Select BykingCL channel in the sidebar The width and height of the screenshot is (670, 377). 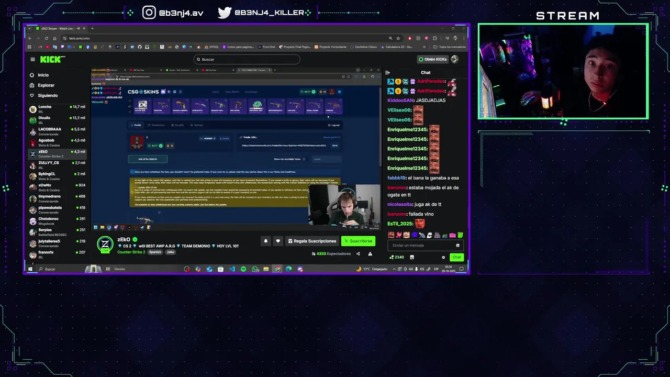tap(57, 176)
